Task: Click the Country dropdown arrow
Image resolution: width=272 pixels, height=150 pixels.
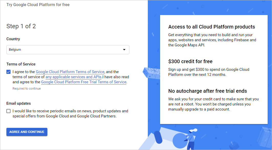Action: coord(124,50)
